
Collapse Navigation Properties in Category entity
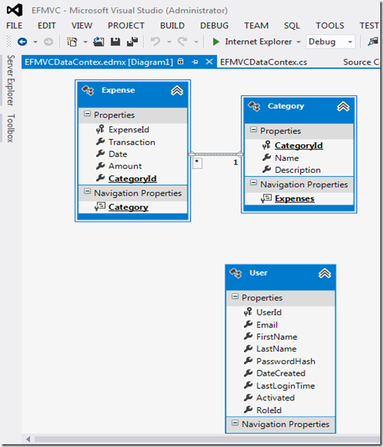(x=253, y=182)
